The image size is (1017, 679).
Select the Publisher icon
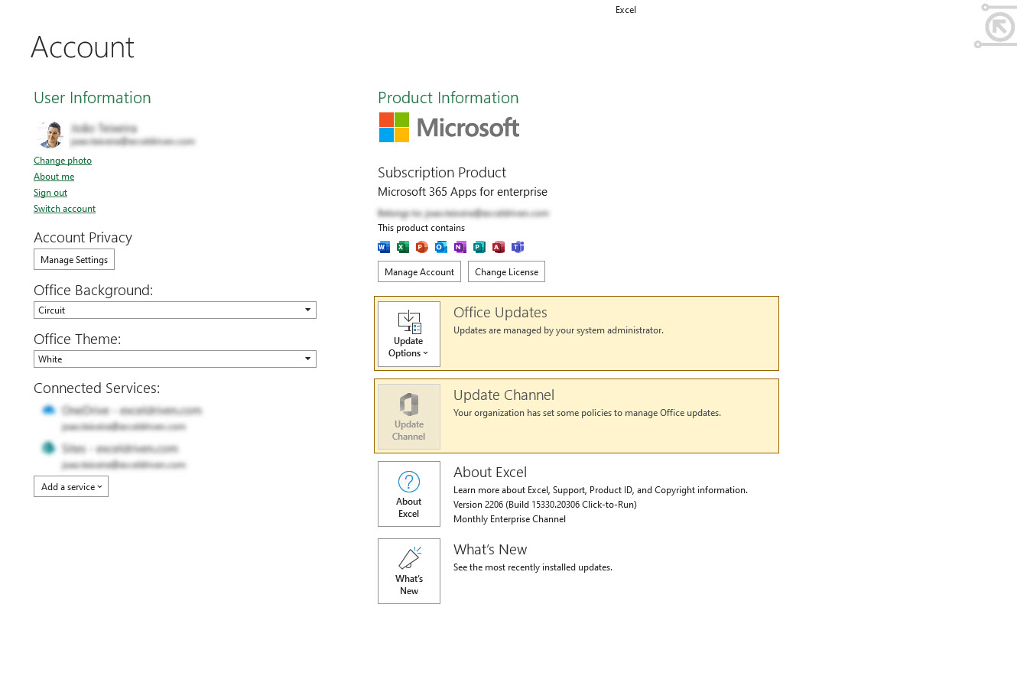point(479,247)
